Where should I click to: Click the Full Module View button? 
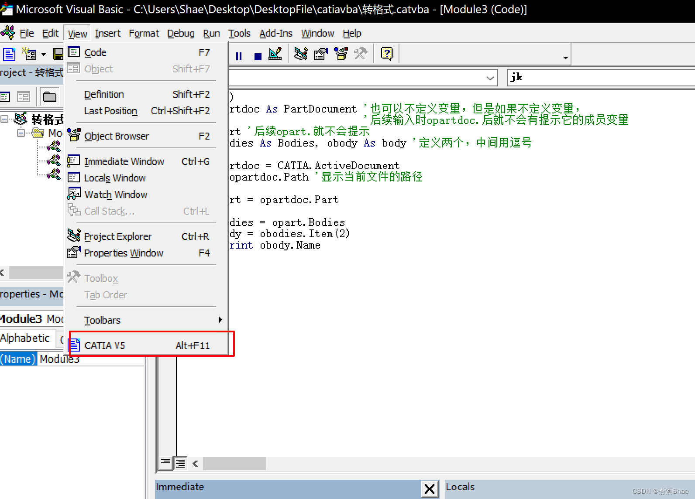[180, 463]
